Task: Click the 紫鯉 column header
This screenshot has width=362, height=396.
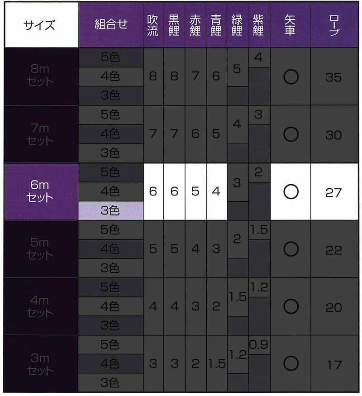Action: click(x=259, y=25)
